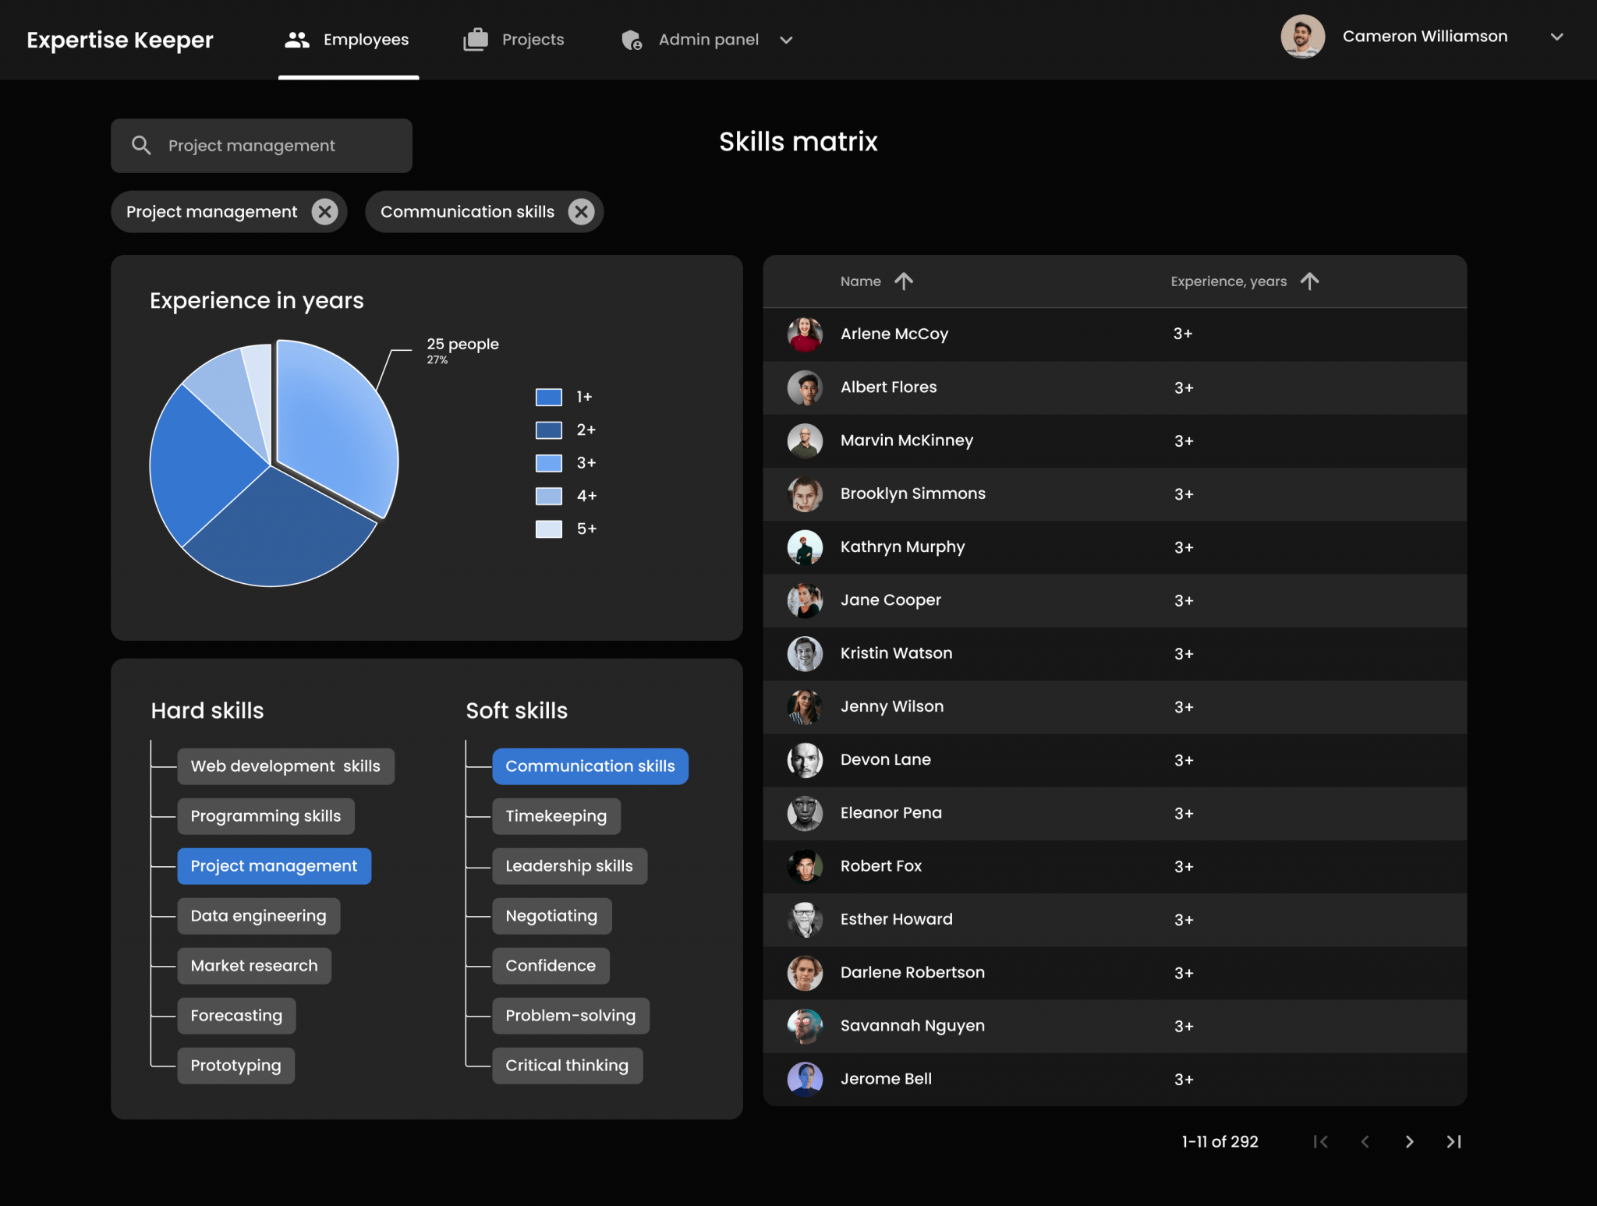Click the Leadership skills chip
1597x1206 pixels.
569,865
